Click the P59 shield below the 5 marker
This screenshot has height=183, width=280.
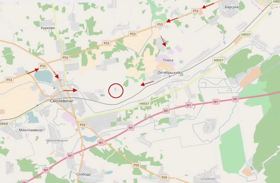tap(83, 125)
